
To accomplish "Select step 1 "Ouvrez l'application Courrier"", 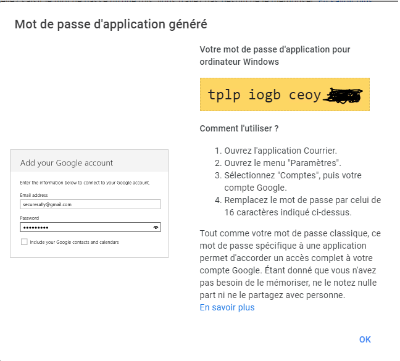I will (x=276, y=151).
